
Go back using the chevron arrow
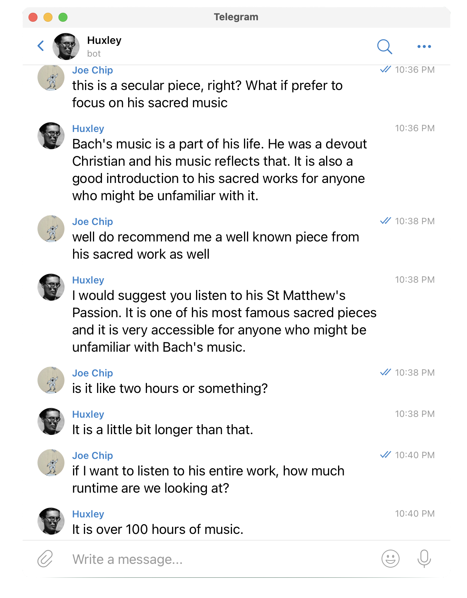click(x=41, y=46)
